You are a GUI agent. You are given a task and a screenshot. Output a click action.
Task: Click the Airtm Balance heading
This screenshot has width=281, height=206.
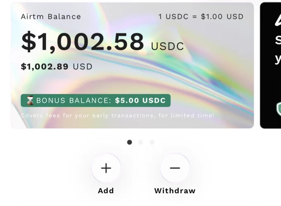51,17
